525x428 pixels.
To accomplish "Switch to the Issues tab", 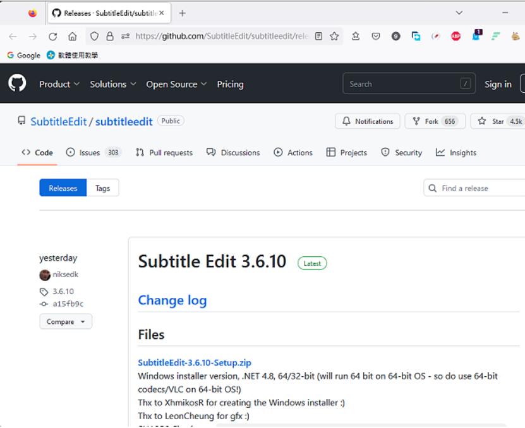I will click(x=94, y=153).
